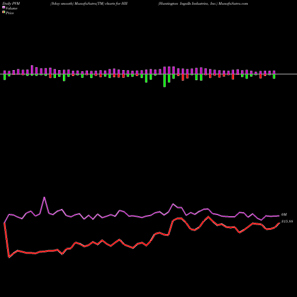Click the highest peak of the magenta volume line
The width and height of the screenshot is (297, 297).
point(44,197)
